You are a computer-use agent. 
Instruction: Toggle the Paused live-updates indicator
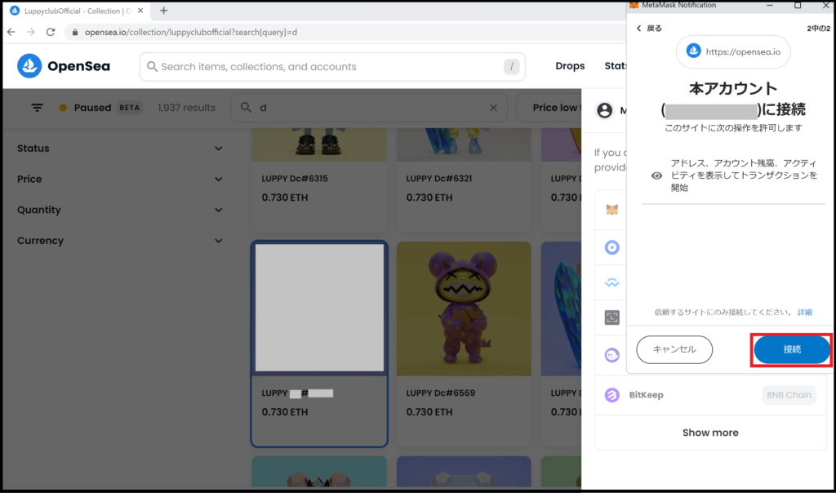(x=93, y=108)
